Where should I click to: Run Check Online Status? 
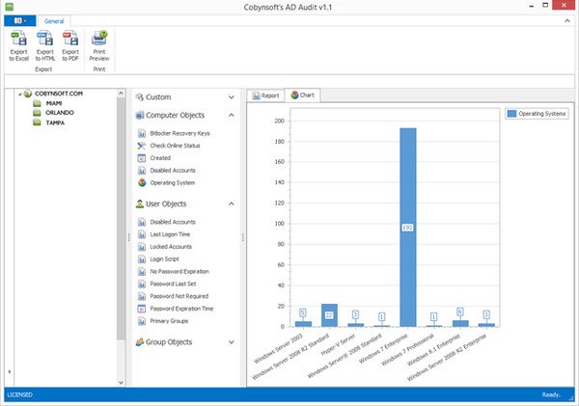175,146
